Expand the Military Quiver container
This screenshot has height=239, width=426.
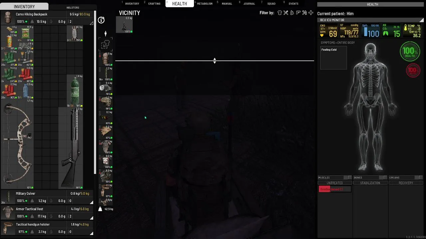coord(92,202)
